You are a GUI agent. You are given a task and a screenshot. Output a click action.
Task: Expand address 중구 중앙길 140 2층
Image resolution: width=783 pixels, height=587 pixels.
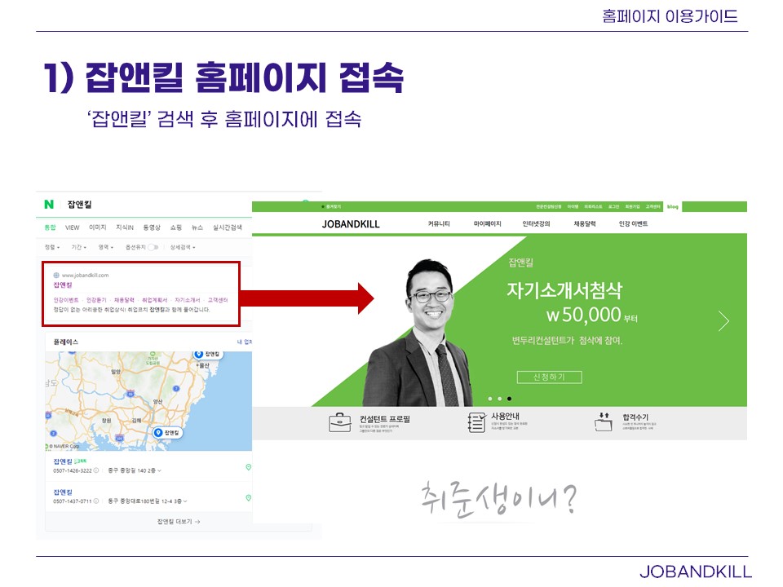[135, 470]
